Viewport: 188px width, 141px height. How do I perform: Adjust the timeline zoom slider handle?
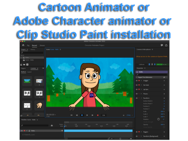coord(120,139)
